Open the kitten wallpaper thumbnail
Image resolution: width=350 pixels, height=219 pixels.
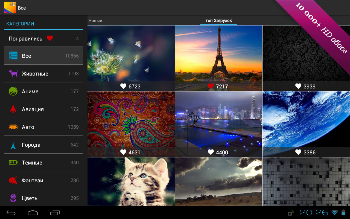coord(131,181)
